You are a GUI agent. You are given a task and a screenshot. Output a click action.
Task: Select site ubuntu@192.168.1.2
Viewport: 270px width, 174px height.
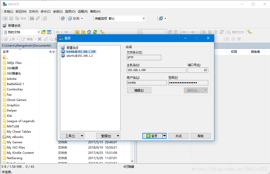point(79,56)
